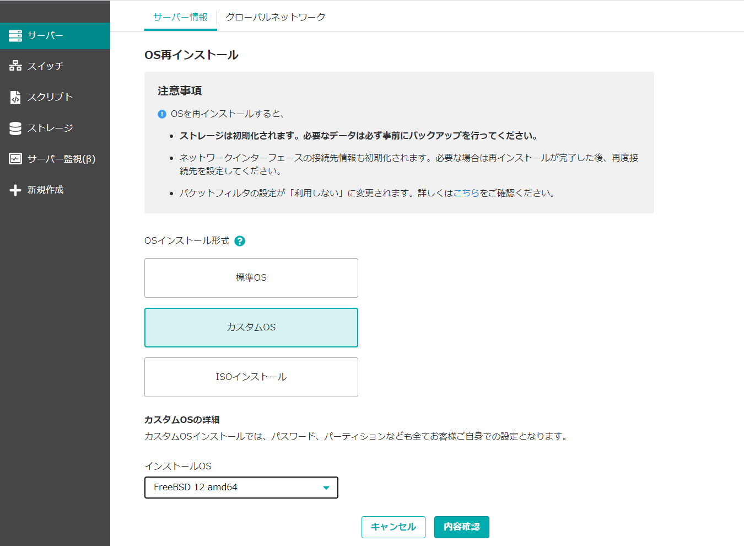Click the help icon beside OSインストール形式

[x=240, y=241]
